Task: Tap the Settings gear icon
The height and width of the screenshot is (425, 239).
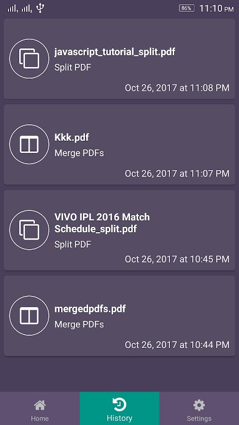Action: (199, 405)
